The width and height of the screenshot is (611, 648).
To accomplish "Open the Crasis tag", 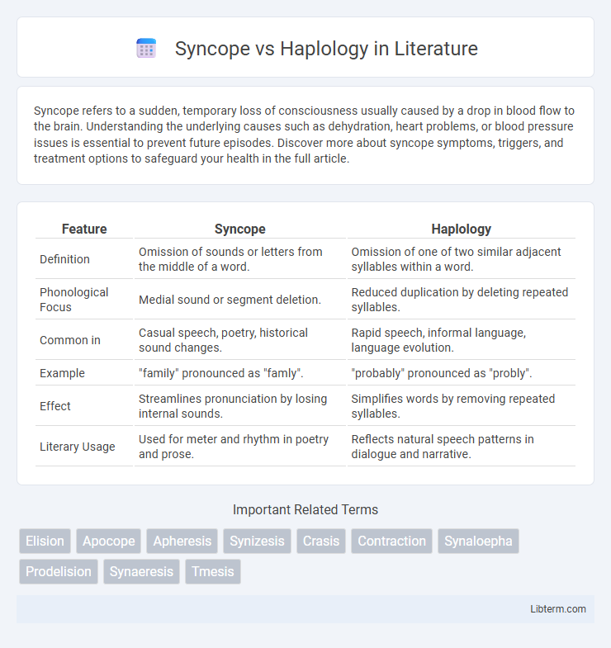I will point(321,541).
